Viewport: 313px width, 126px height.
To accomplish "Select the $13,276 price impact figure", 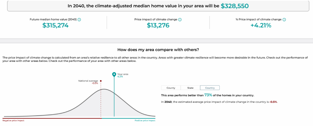I will (x=158, y=25).
